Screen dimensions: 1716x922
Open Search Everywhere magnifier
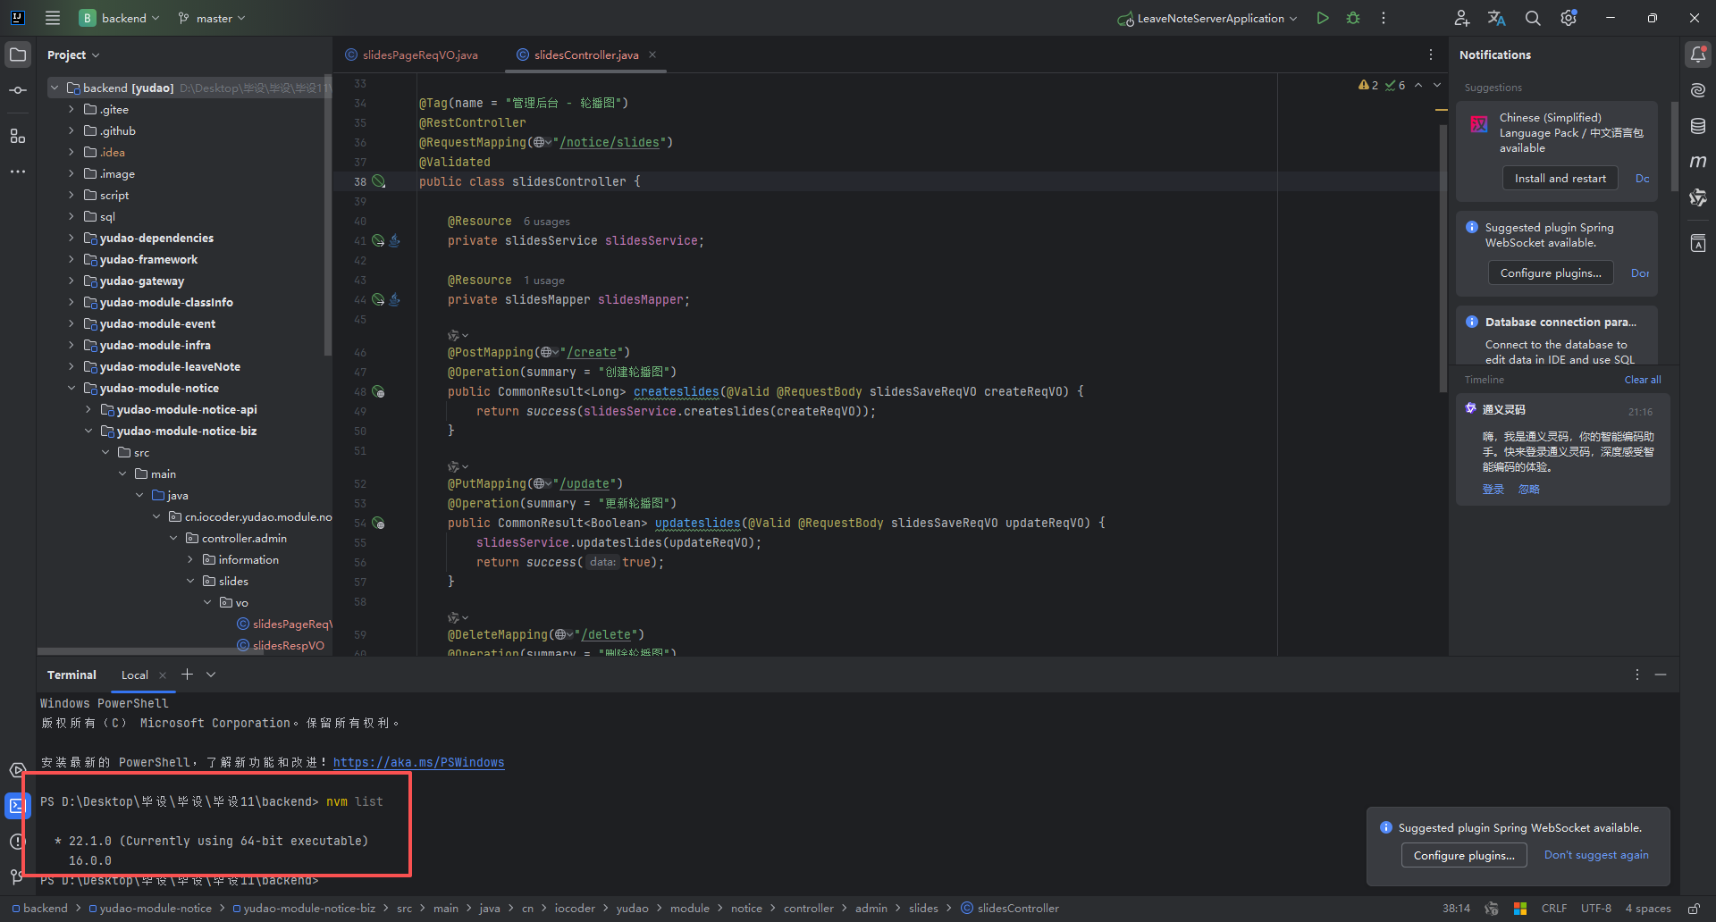click(x=1532, y=17)
